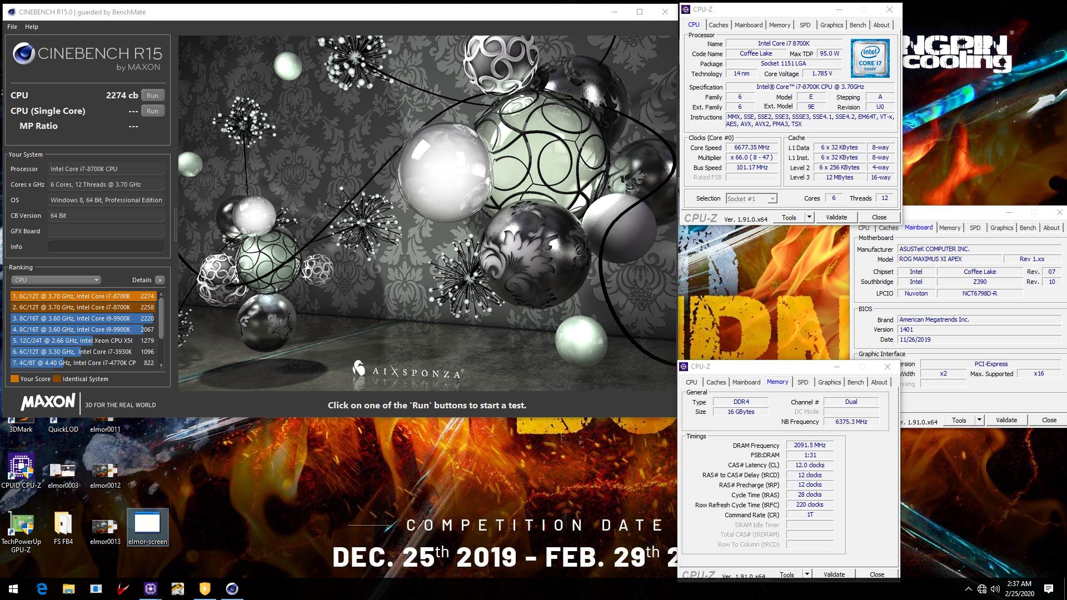
Task: Open the red checkmark taskbar app
Action: [123, 589]
